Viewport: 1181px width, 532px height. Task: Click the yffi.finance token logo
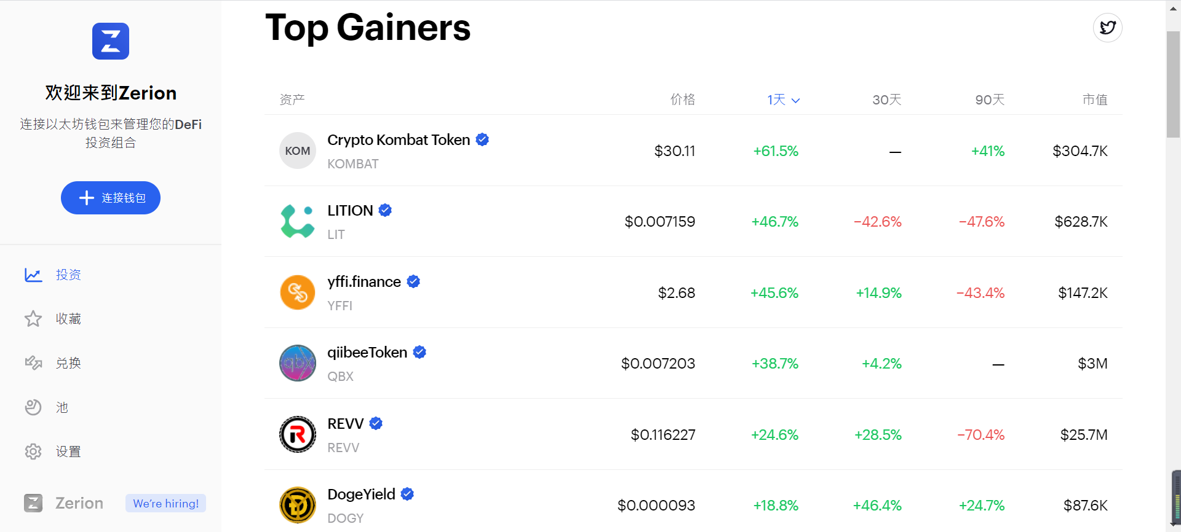(298, 292)
